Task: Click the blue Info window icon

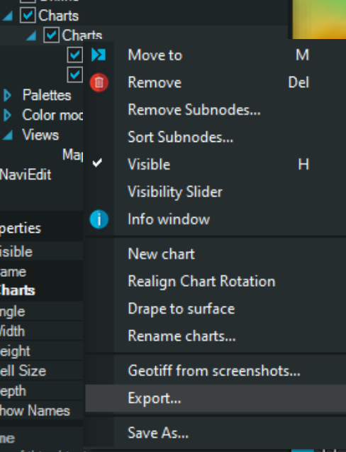Action: pyautogui.click(x=99, y=219)
